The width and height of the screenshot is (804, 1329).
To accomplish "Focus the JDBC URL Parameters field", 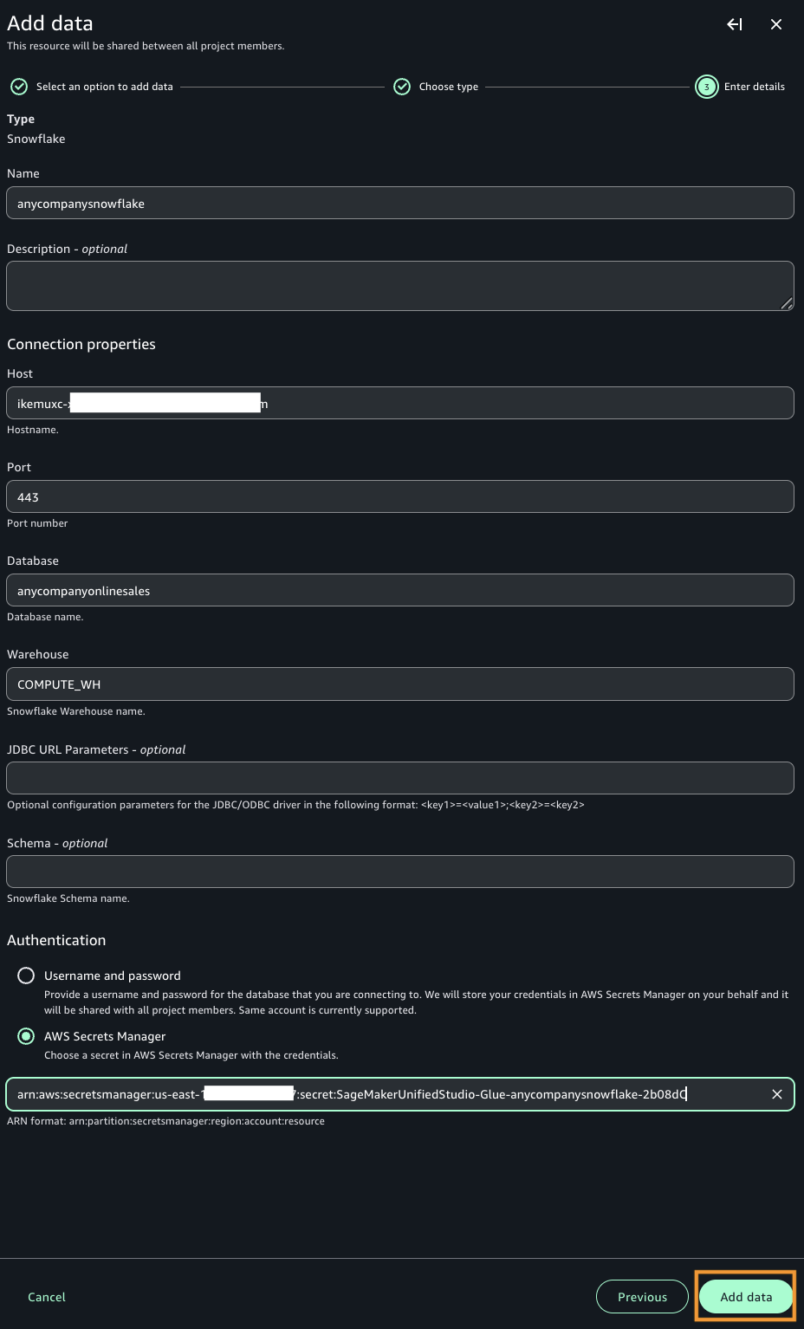I will tap(400, 778).
